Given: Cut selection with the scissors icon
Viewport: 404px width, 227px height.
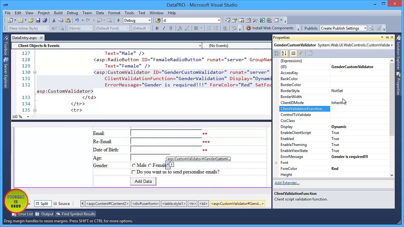Looking at the screenshot, I should [x=54, y=20].
